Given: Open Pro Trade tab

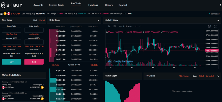Looking at the screenshot, I should [76, 4].
